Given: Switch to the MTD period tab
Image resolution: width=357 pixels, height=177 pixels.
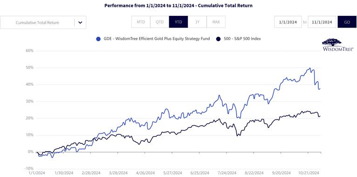Looking at the screenshot, I should coord(141,22).
